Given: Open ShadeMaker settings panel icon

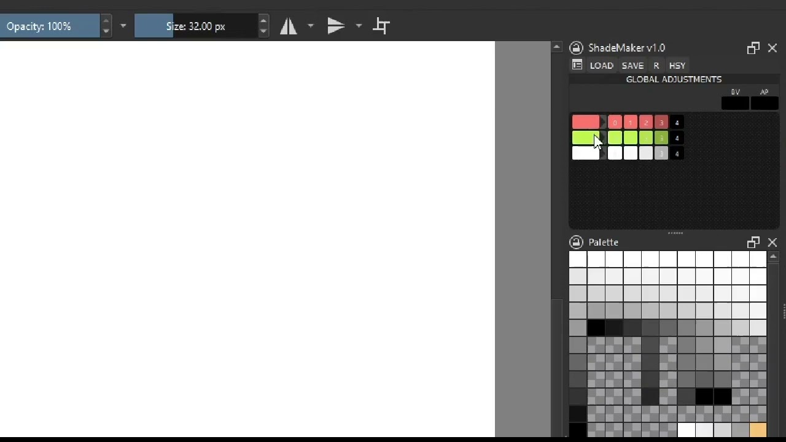Looking at the screenshot, I should click(577, 65).
